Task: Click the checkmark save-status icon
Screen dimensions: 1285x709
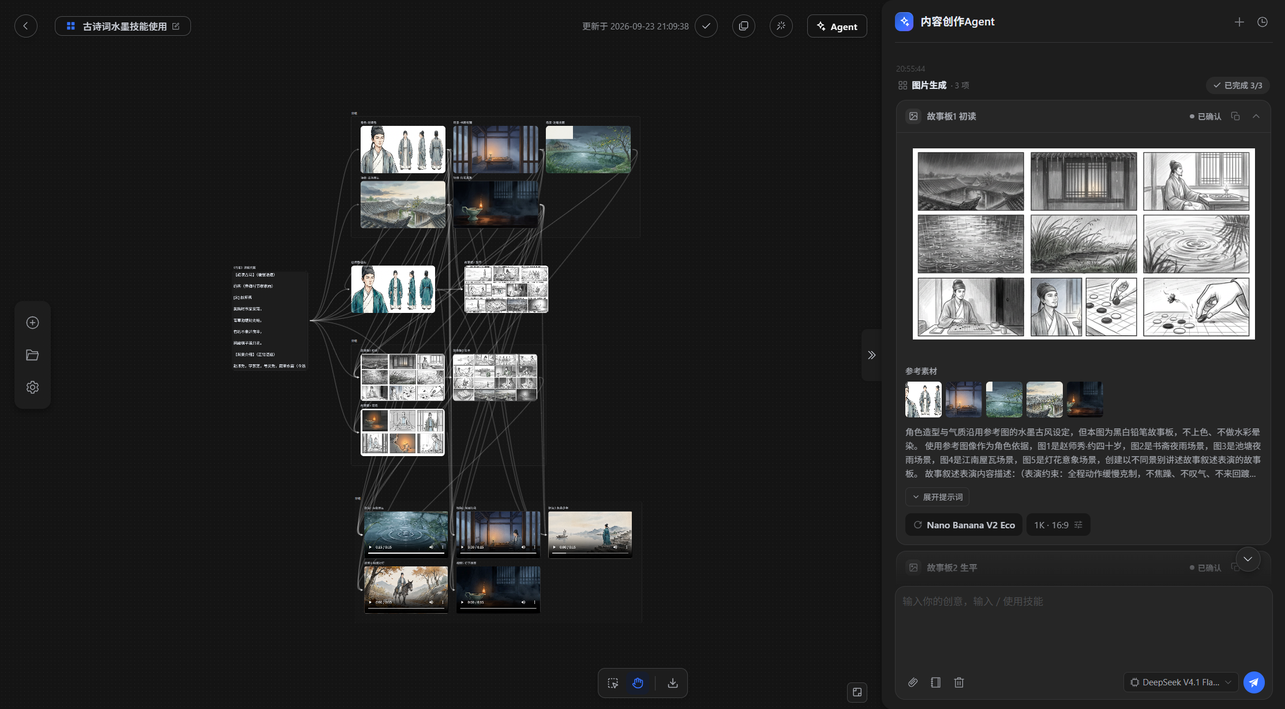Action: click(x=706, y=26)
